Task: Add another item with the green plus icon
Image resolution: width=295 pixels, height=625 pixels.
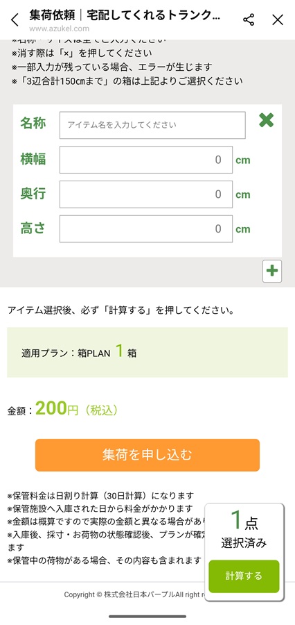Action: (x=272, y=271)
